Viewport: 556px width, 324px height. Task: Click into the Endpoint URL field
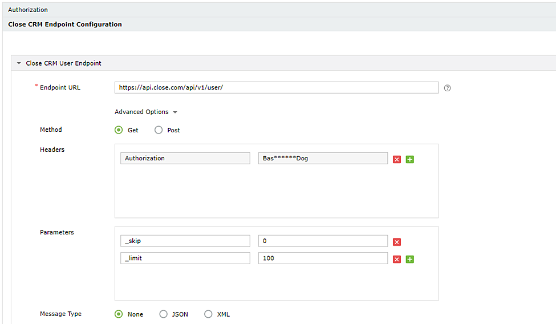pyautogui.click(x=276, y=88)
